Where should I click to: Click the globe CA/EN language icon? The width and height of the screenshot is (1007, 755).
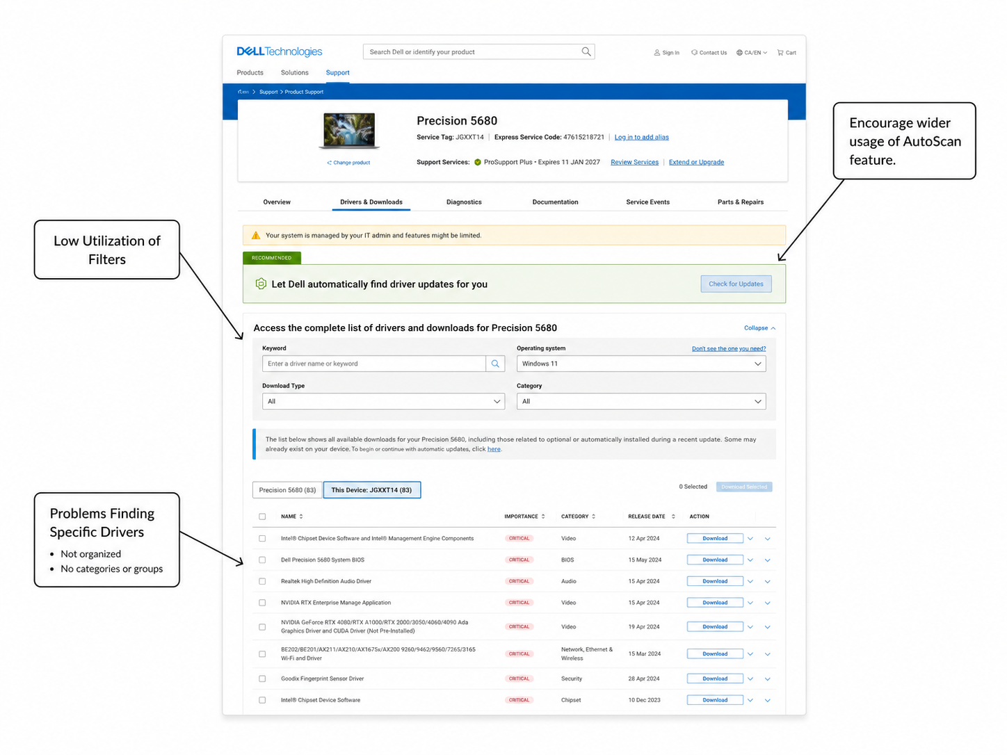click(x=739, y=52)
